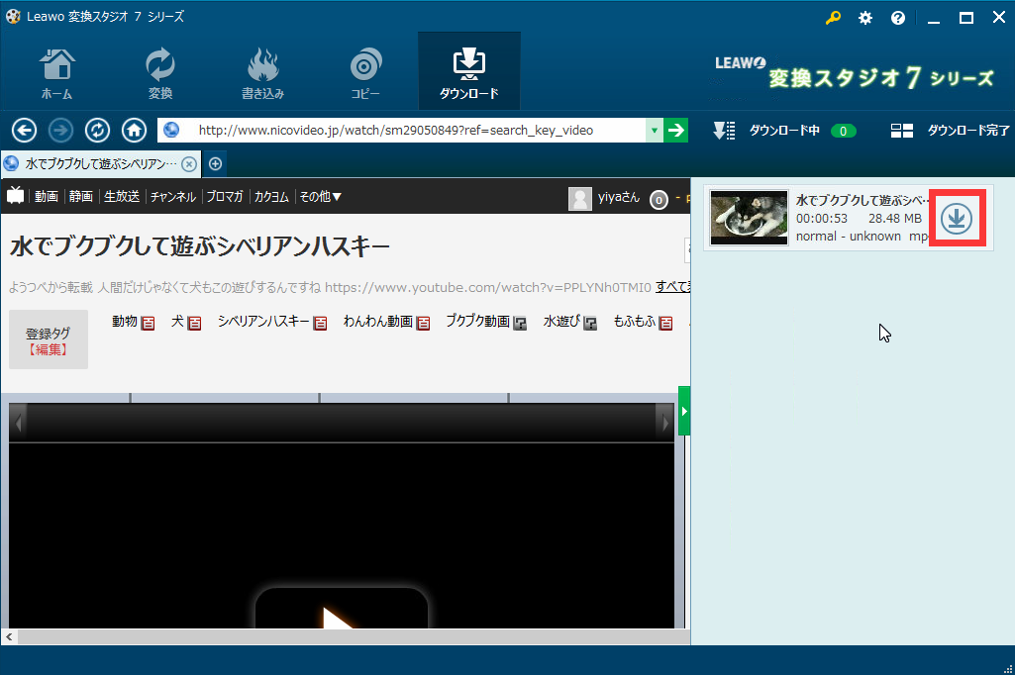Open help with the question mark icon

[897, 17]
